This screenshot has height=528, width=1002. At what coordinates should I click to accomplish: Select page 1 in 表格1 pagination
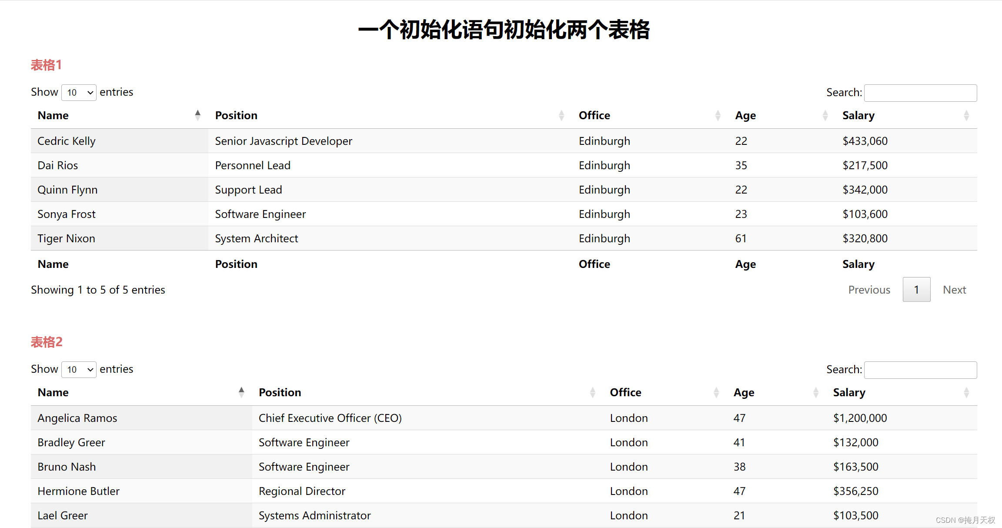point(916,290)
